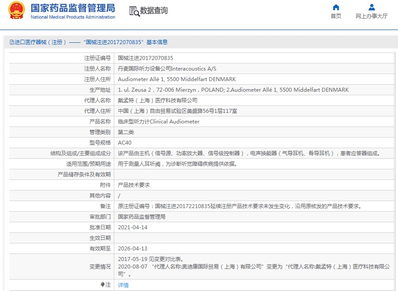The width and height of the screenshot is (398, 291).
Task: Select attachment 产品技术要求
Action: point(134,185)
